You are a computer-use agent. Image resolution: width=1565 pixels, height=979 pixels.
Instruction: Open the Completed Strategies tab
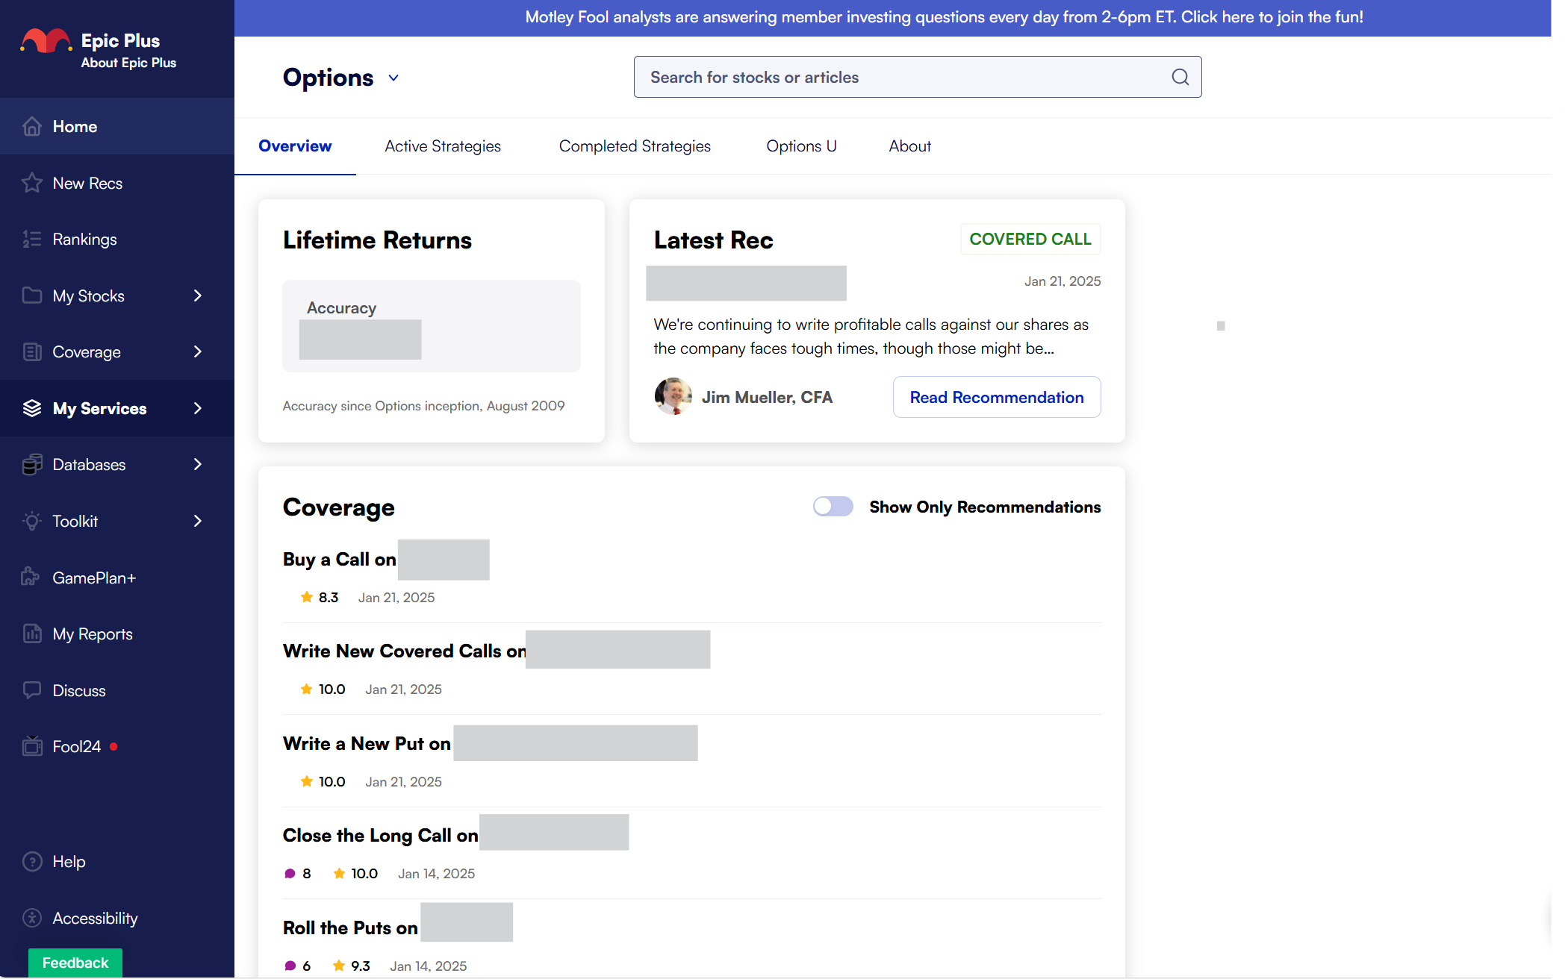(x=635, y=146)
